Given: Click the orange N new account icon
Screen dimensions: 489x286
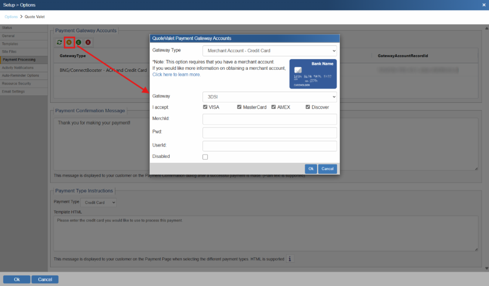Looking at the screenshot, I should click(x=69, y=42).
